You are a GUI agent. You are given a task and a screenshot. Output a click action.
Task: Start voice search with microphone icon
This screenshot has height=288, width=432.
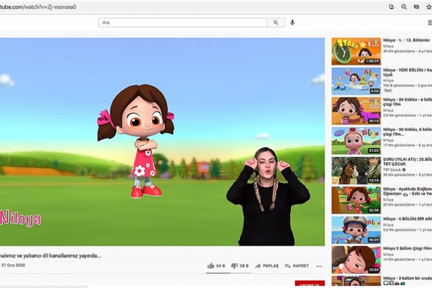pos(293,22)
